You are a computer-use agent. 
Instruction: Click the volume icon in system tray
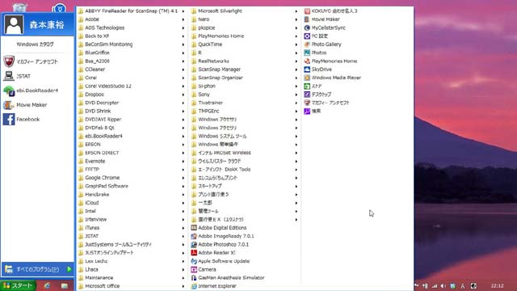click(x=443, y=285)
